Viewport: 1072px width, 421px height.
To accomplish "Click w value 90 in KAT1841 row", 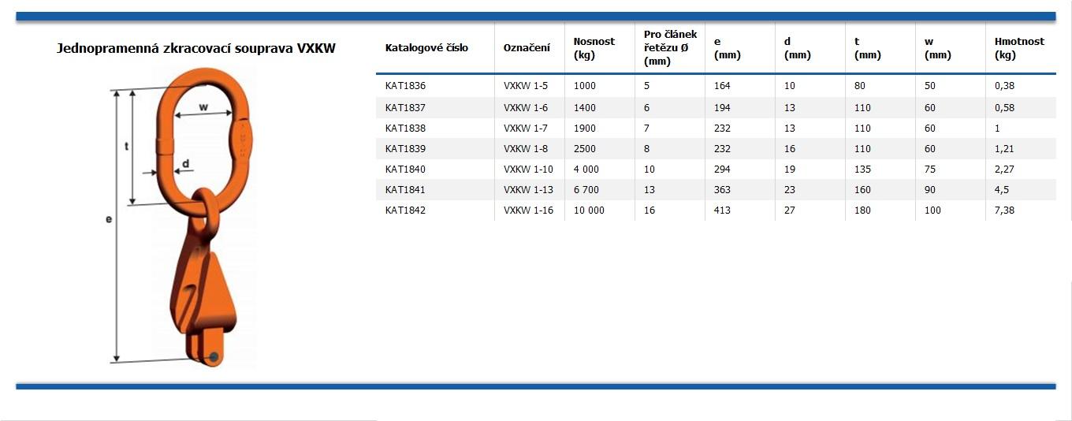I will pos(930,189).
